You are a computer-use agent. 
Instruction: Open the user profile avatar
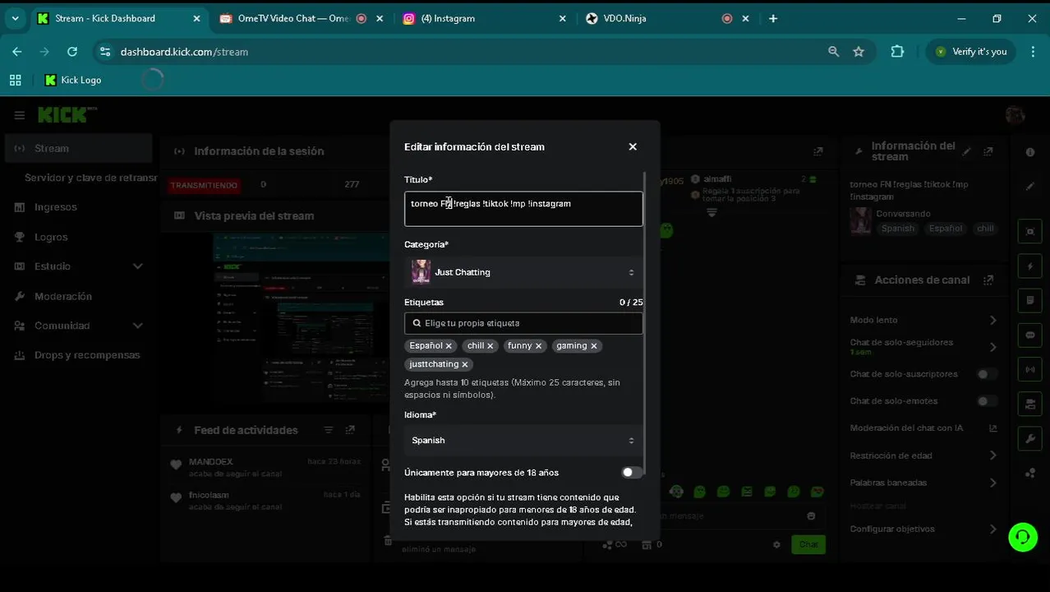1015,115
